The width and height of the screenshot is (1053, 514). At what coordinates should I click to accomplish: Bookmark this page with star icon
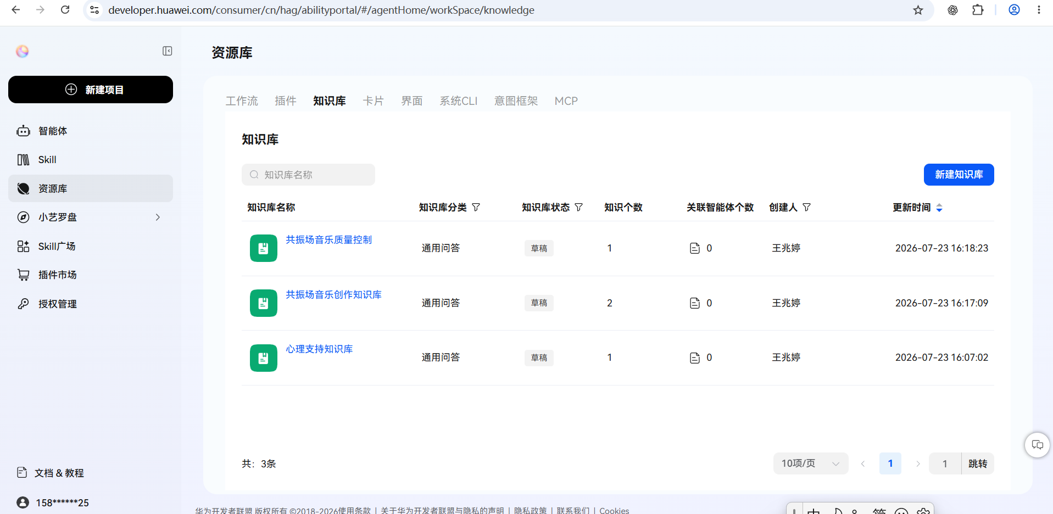pos(918,10)
